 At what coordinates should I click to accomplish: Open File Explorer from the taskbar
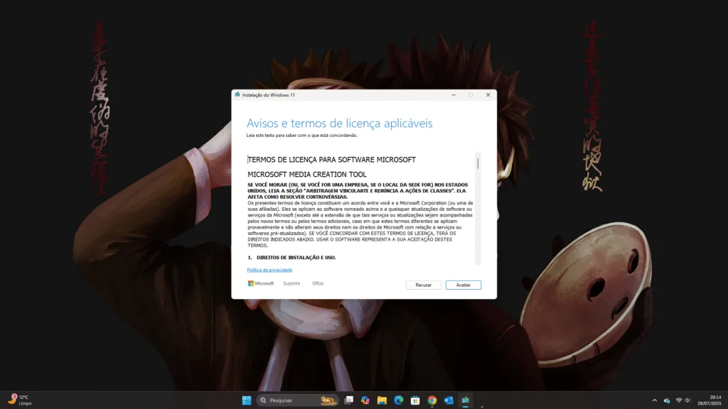click(382, 400)
